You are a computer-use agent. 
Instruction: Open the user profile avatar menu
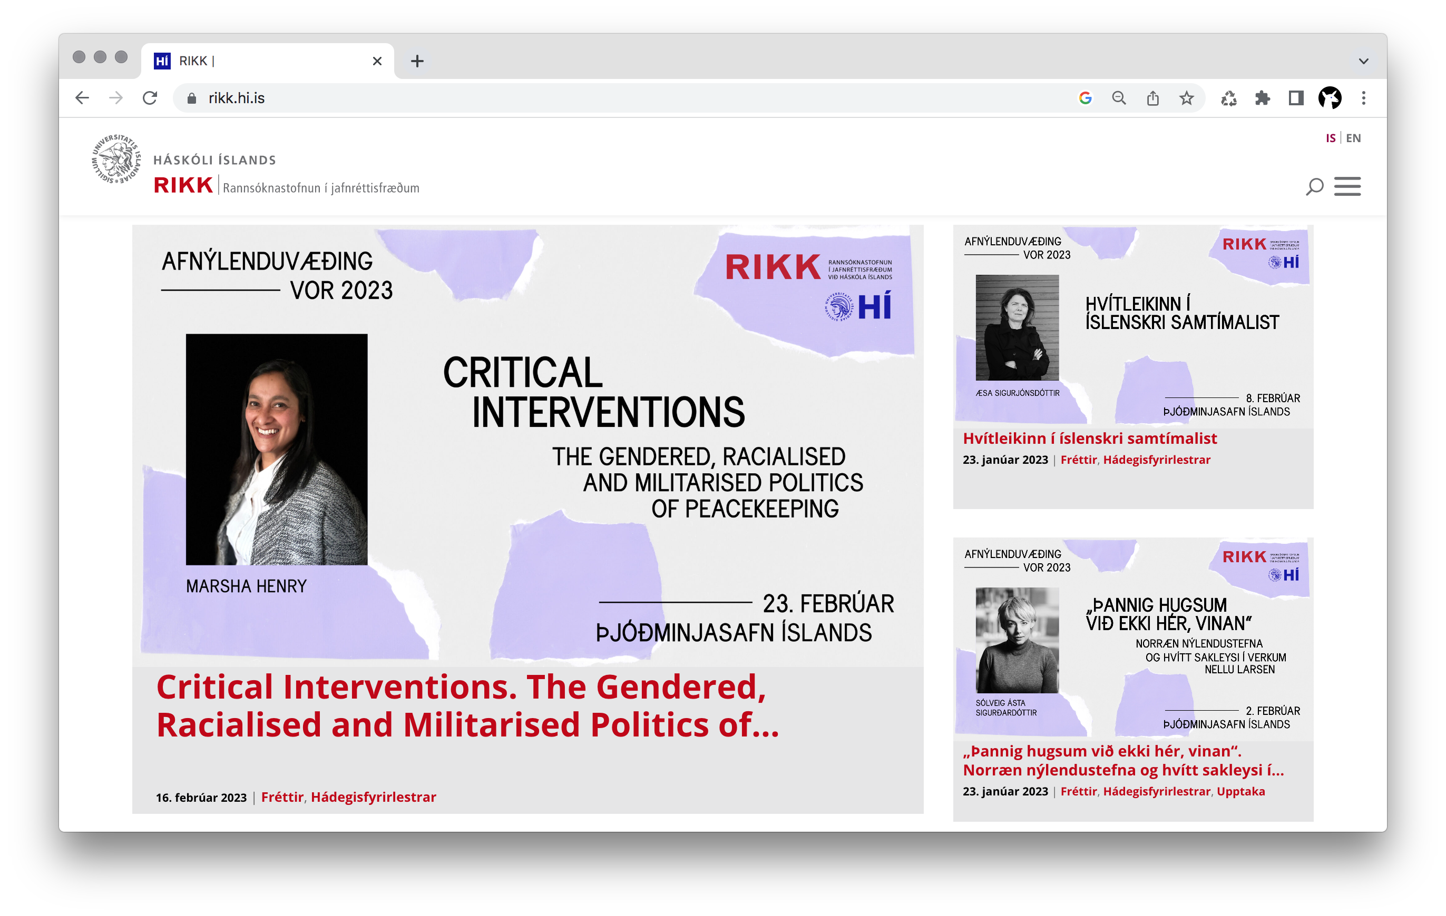[x=1330, y=98]
